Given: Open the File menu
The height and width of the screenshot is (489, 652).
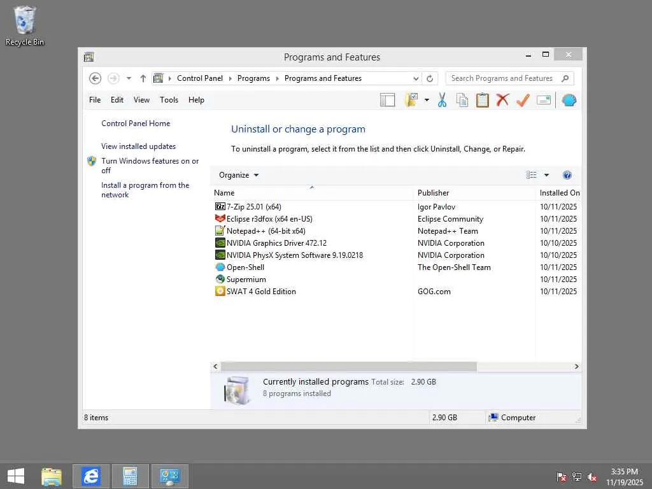Looking at the screenshot, I should pyautogui.click(x=95, y=100).
